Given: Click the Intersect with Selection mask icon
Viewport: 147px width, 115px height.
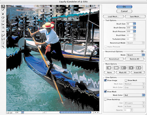Looking at the screenshot, I should (x=132, y=68).
